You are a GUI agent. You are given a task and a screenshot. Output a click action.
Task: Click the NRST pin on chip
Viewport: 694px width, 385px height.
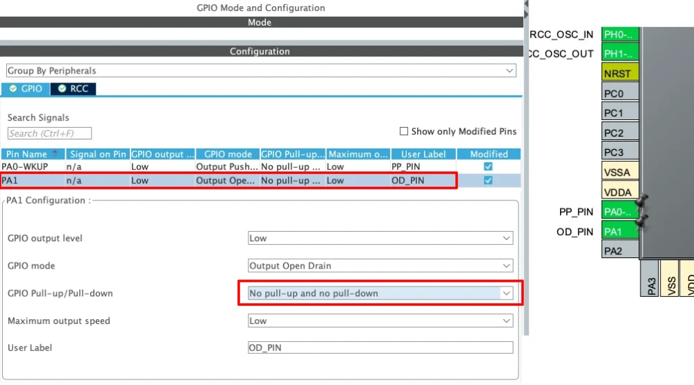click(x=620, y=73)
